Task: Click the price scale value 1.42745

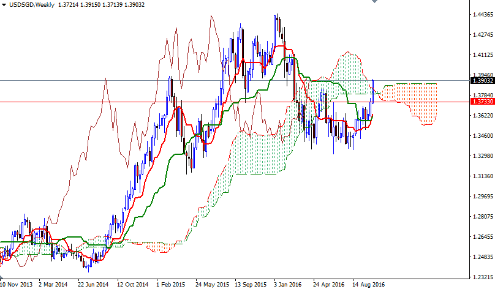Action: click(x=483, y=35)
